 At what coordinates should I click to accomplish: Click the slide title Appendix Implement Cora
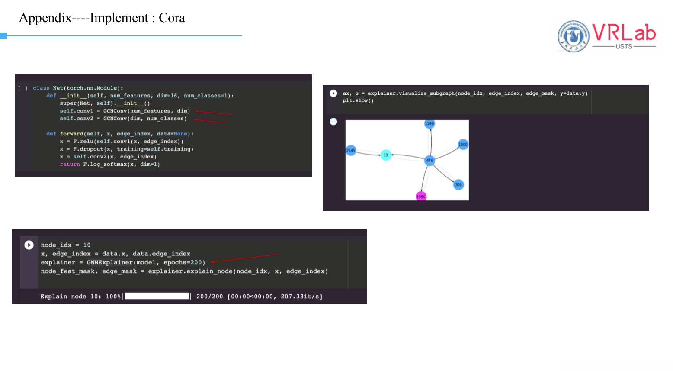102,18
